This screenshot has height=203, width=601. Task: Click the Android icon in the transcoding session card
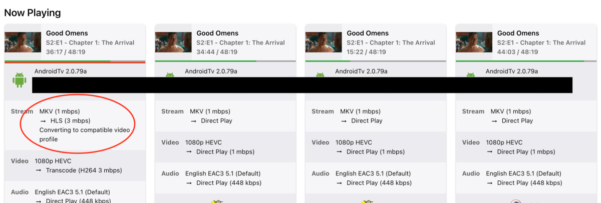click(x=20, y=80)
